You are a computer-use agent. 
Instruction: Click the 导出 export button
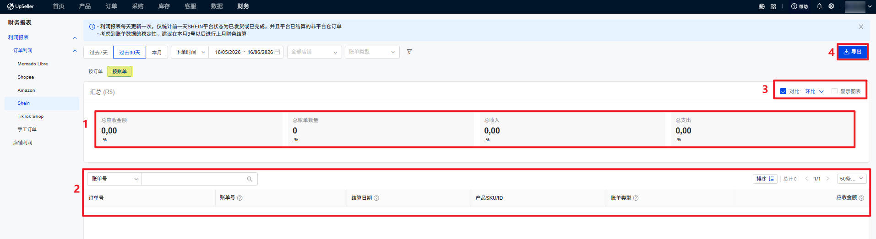(853, 52)
